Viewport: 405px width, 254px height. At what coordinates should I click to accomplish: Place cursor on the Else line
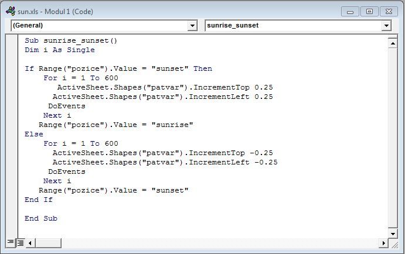34,134
